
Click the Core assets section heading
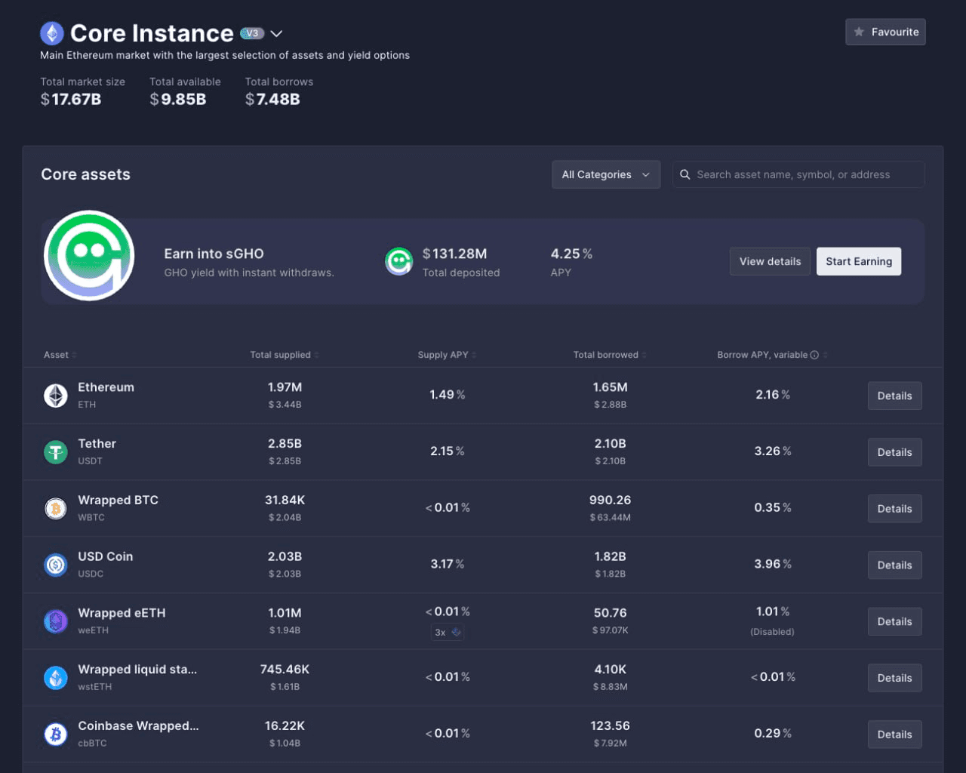point(85,174)
